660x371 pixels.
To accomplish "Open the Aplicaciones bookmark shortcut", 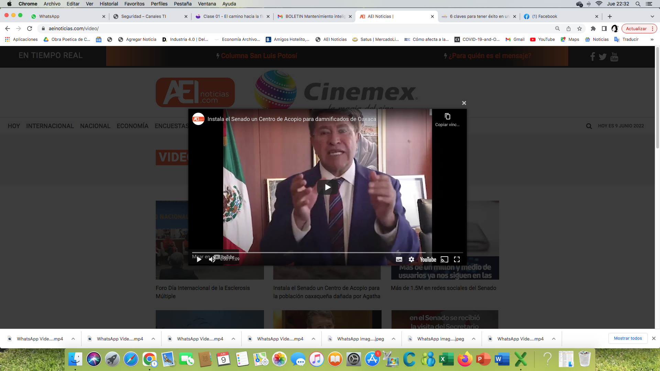I will click(x=21, y=40).
